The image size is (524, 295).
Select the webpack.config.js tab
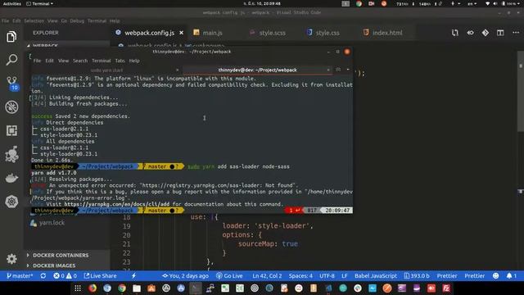[x=149, y=33]
